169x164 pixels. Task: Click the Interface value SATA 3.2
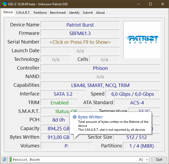(x=63, y=94)
